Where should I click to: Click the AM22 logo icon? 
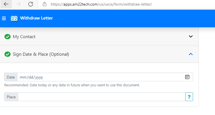click(14, 18)
